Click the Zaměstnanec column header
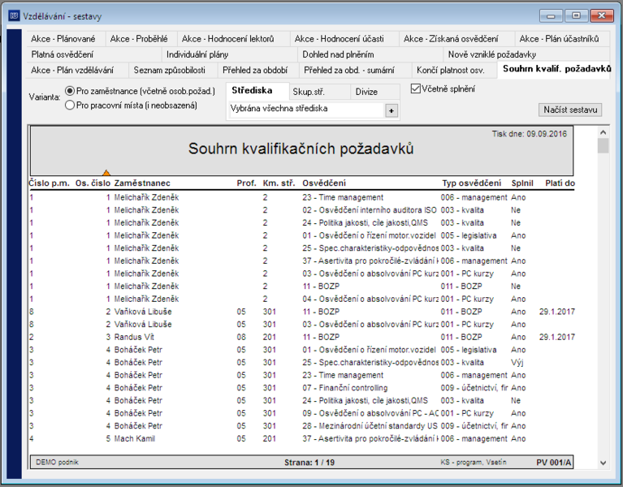The image size is (623, 487). [x=142, y=183]
